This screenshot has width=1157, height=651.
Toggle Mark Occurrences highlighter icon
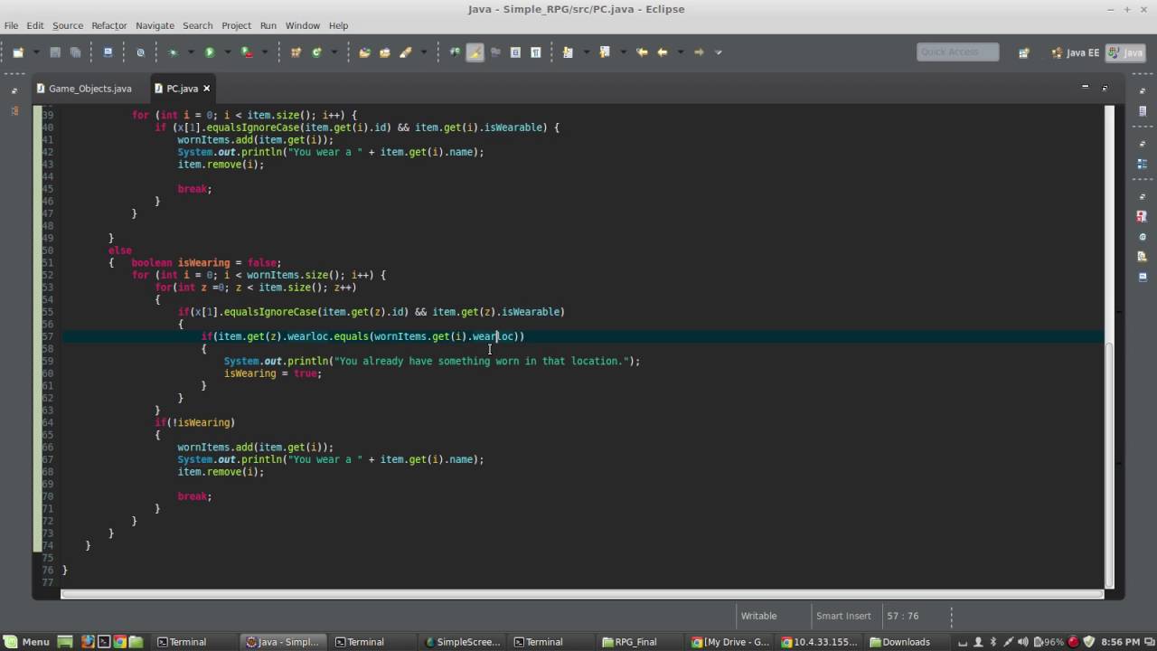pyautogui.click(x=475, y=52)
